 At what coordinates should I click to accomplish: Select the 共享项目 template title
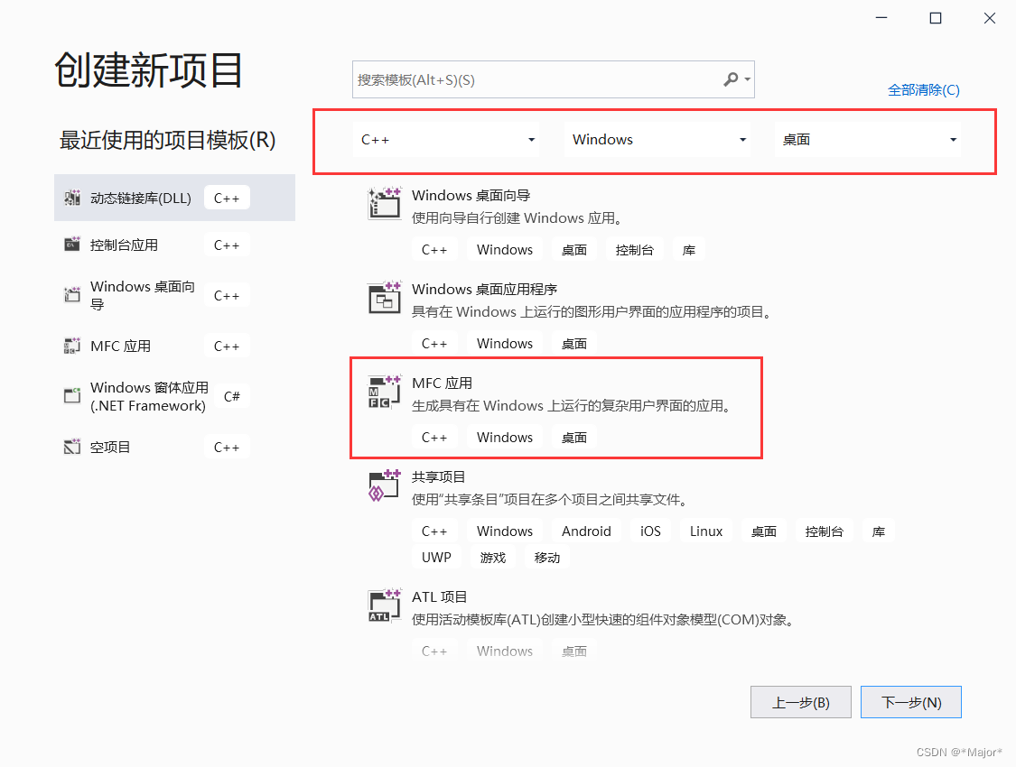439,477
